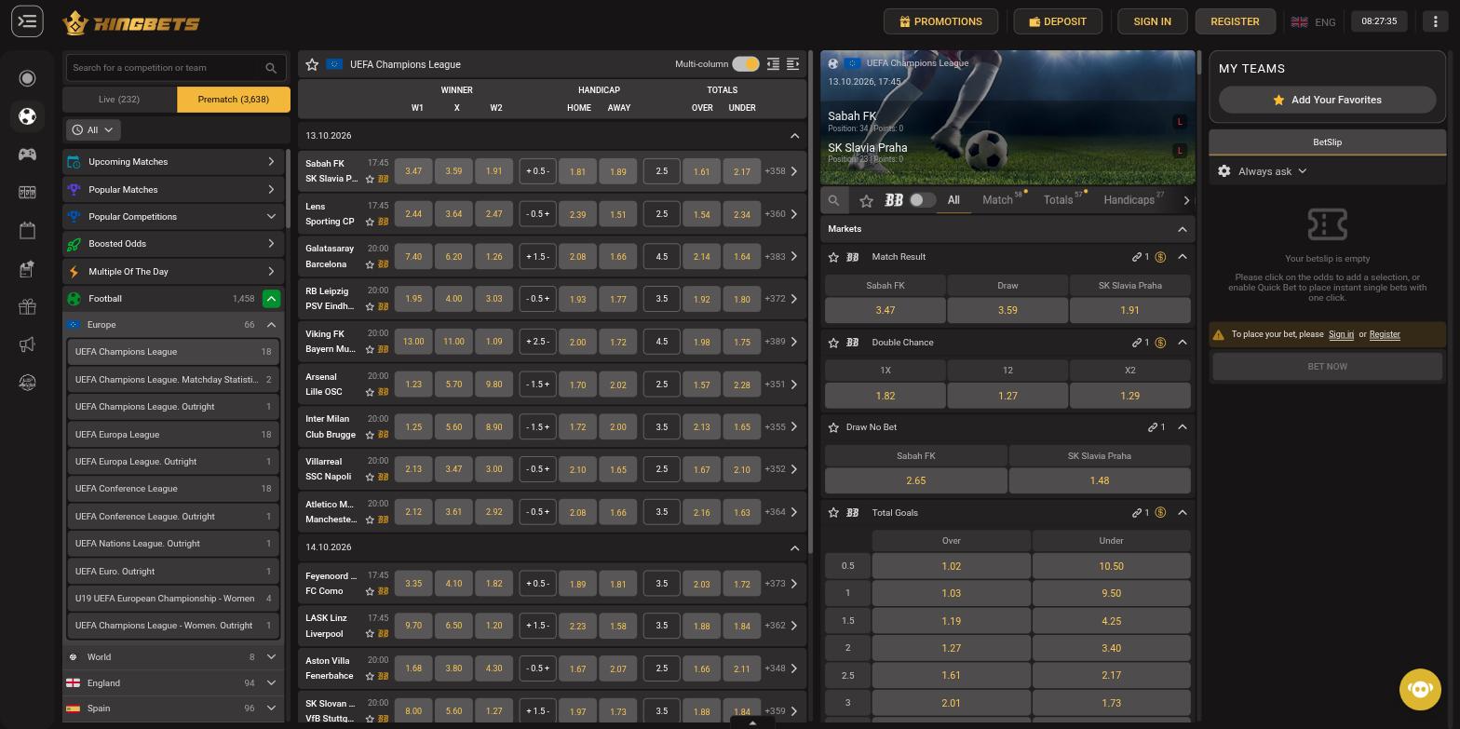This screenshot has width=1460, height=729.
Task: Open the megaphone news sidebar icon
Action: (27, 344)
